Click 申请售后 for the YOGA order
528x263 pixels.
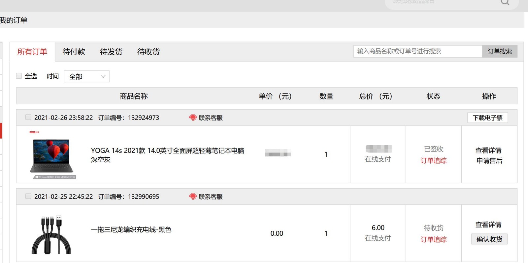point(489,161)
